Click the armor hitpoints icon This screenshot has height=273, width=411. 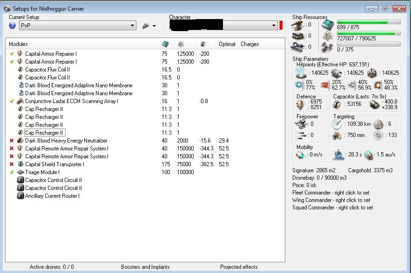pyautogui.click(x=337, y=73)
